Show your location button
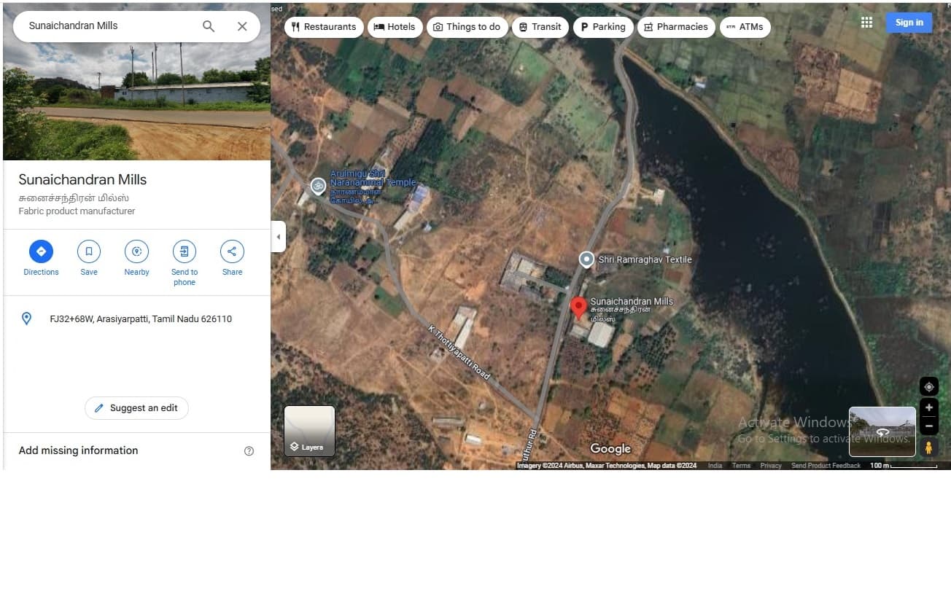Image resolution: width=951 pixels, height=602 pixels. click(x=928, y=386)
